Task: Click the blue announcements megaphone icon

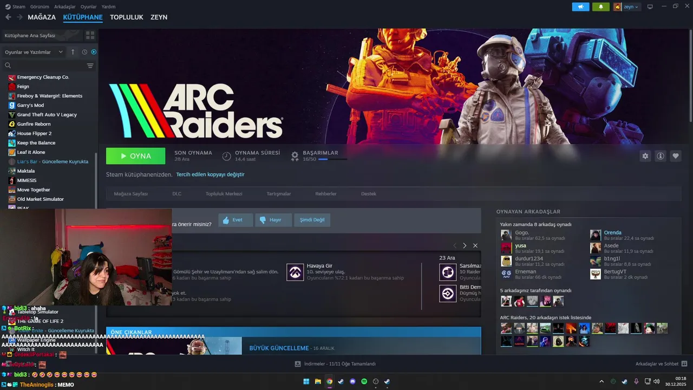Action: [580, 6]
